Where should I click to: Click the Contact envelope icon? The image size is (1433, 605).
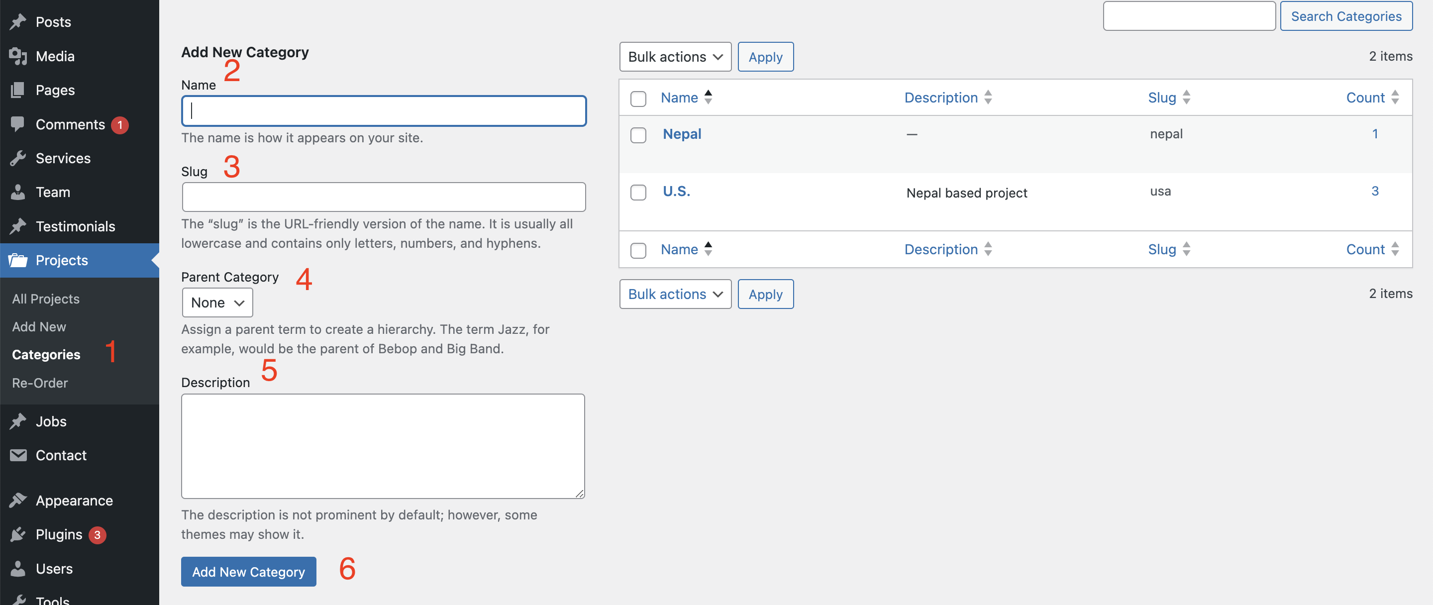coord(18,455)
